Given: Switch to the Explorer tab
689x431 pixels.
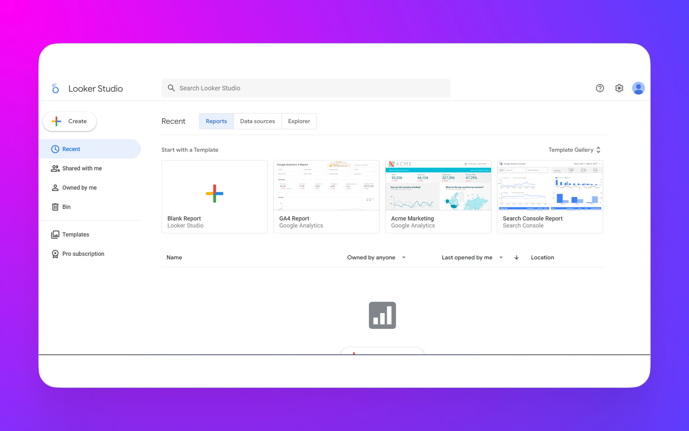Looking at the screenshot, I should (x=299, y=121).
